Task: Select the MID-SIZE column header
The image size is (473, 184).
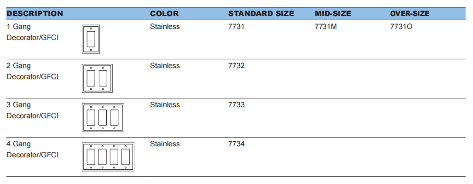Action: [x=333, y=14]
